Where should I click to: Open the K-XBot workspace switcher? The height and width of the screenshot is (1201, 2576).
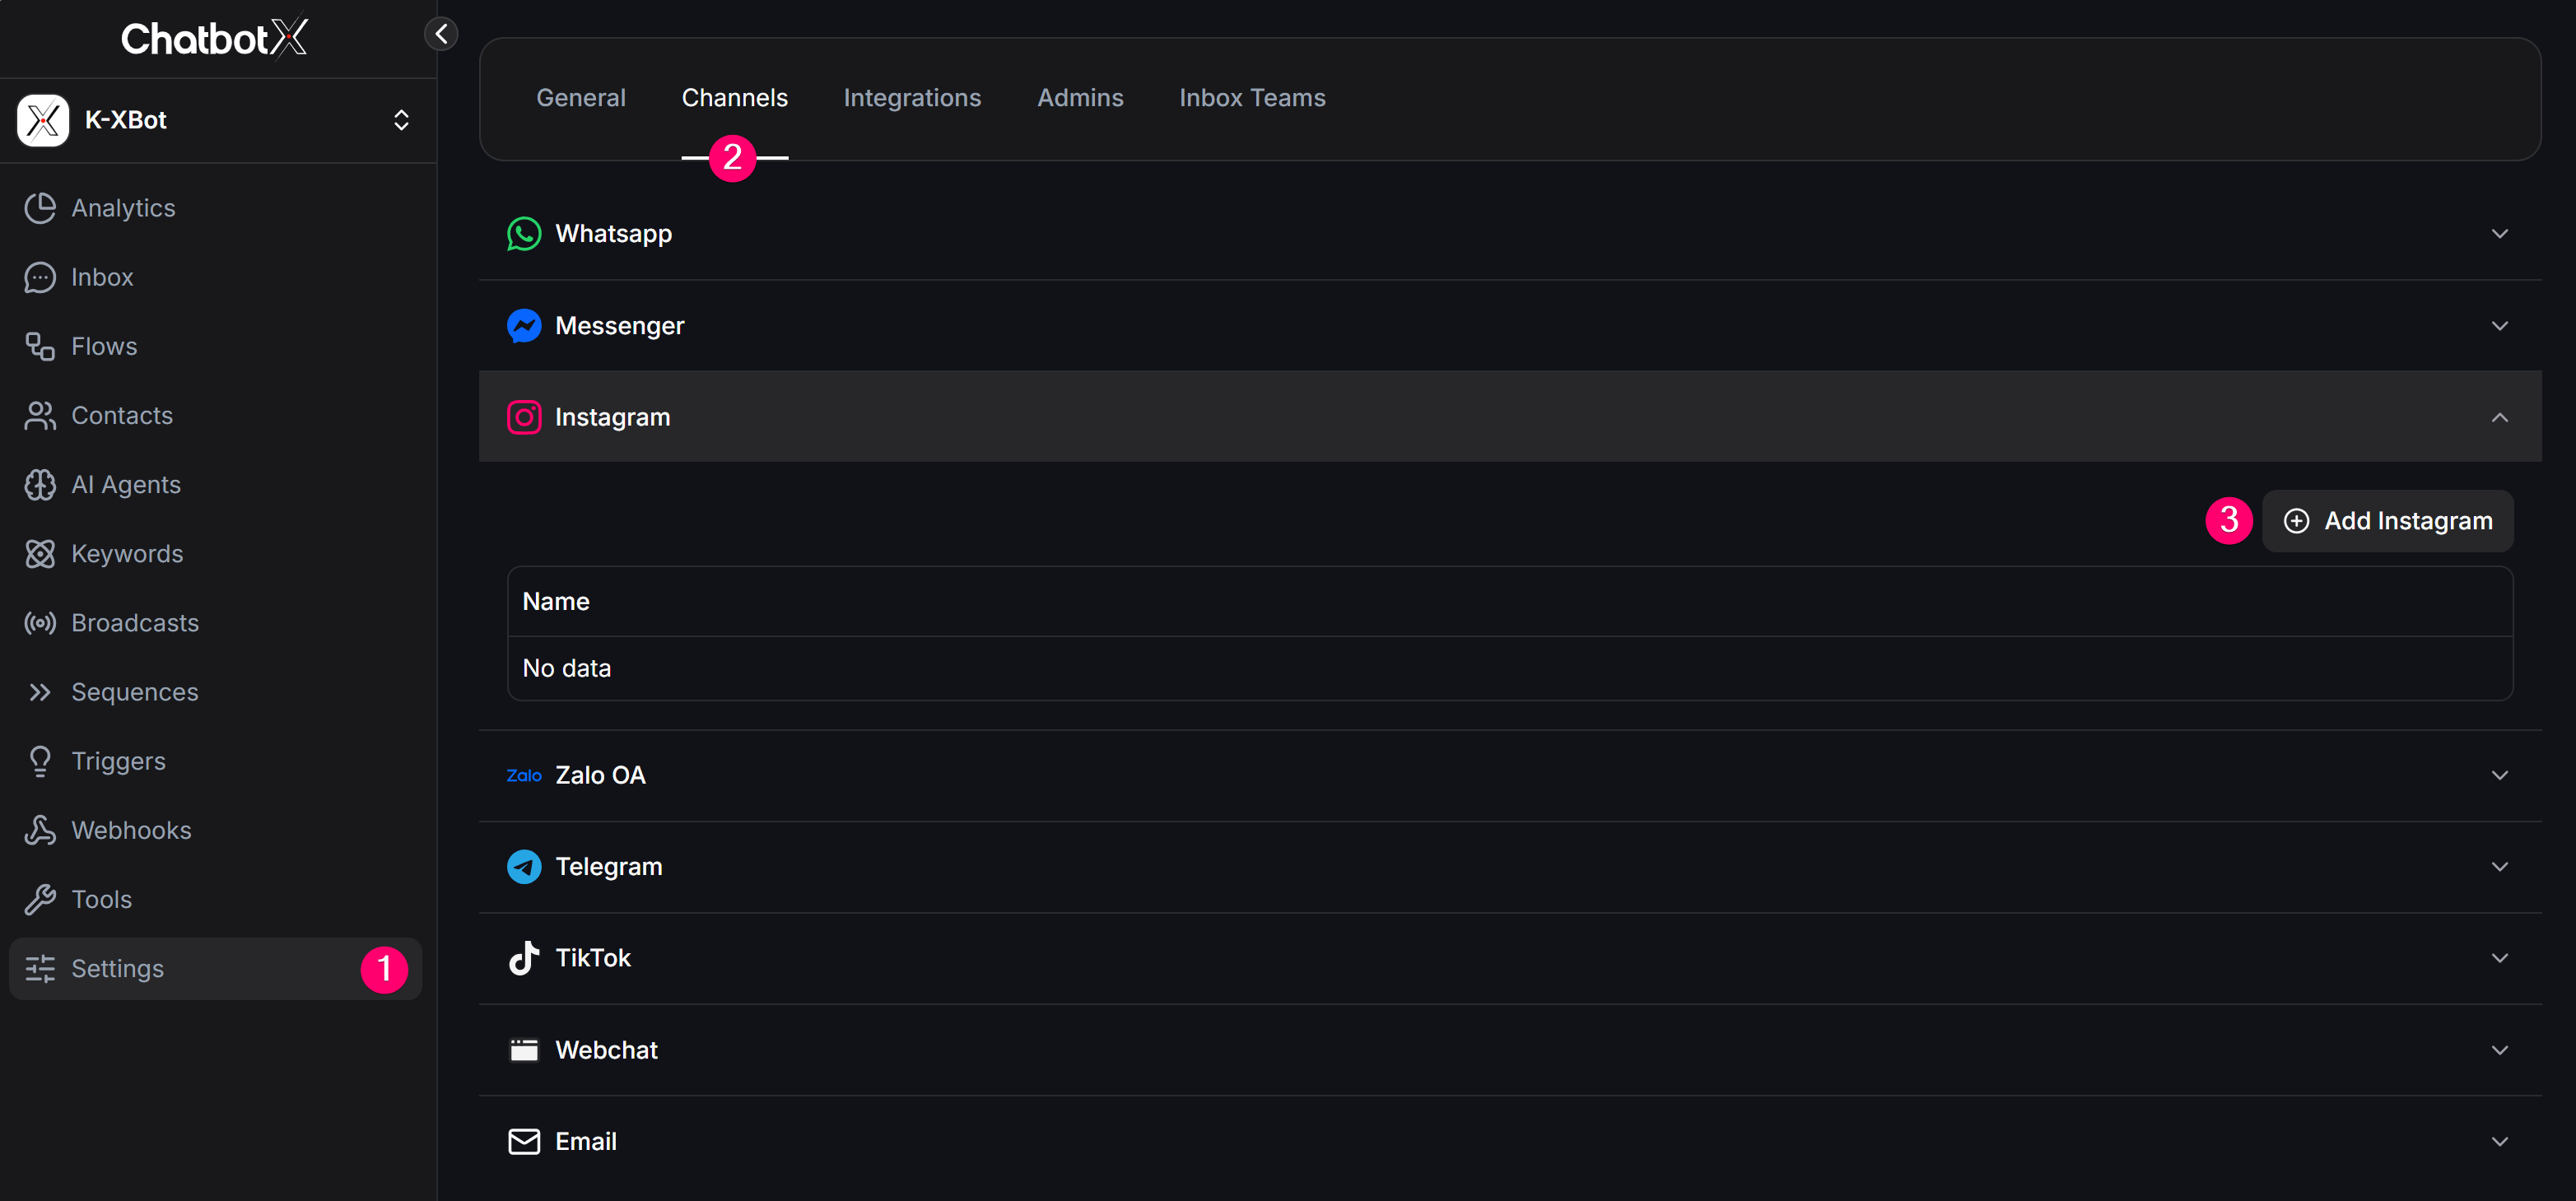pos(401,120)
